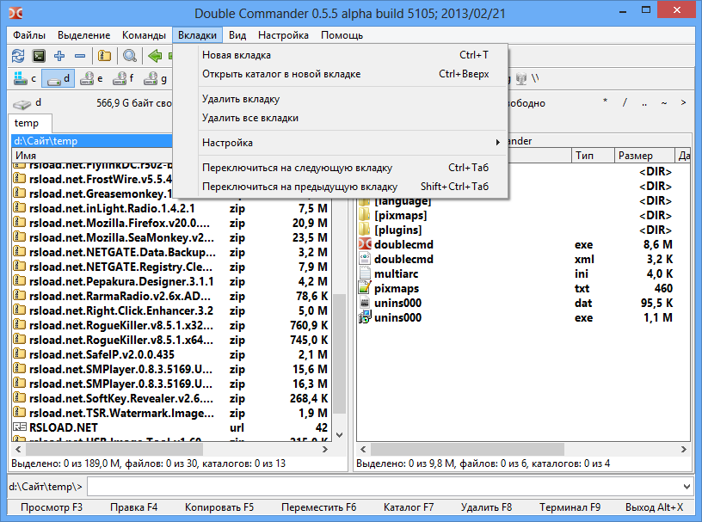The height and width of the screenshot is (522, 702).
Task: Click the d:\Сайт\temp path bar
Action: click(92, 140)
